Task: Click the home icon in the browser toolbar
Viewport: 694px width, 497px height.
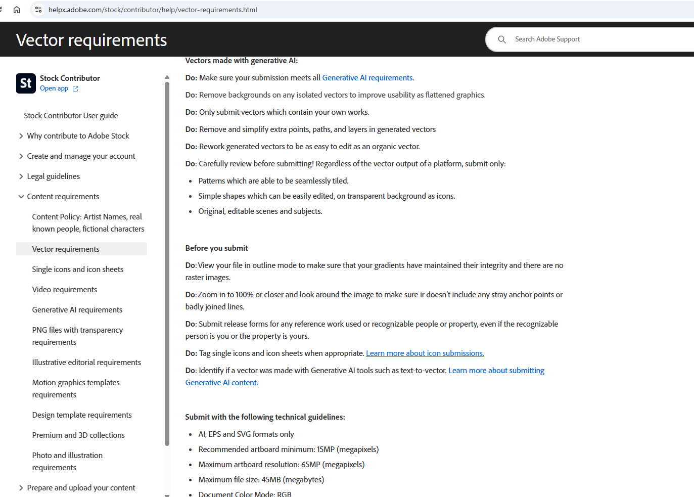Action: coord(17,10)
